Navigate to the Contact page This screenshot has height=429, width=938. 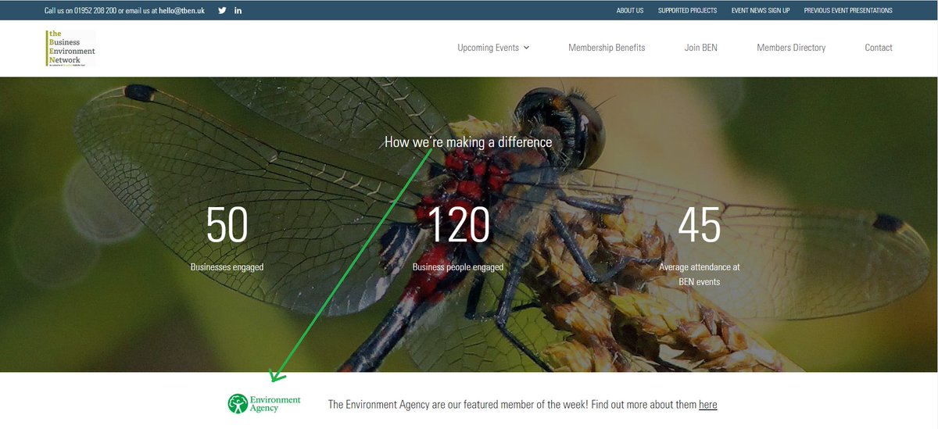[879, 48]
